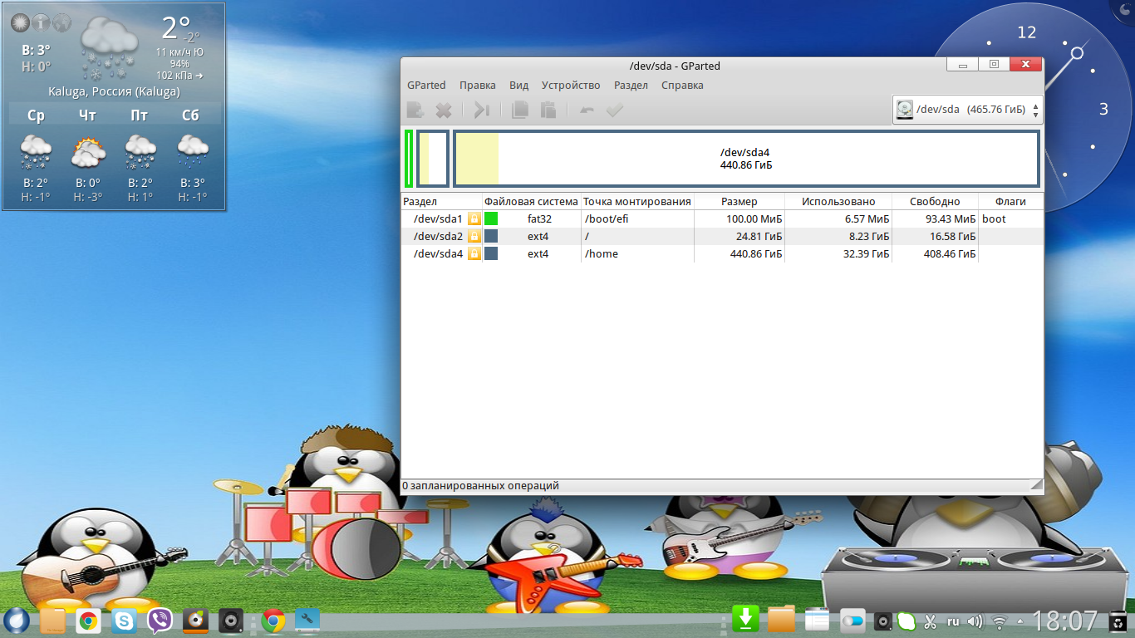Select the /dev/sda2 partition row
Viewport: 1135px width, 638px height.
722,237
